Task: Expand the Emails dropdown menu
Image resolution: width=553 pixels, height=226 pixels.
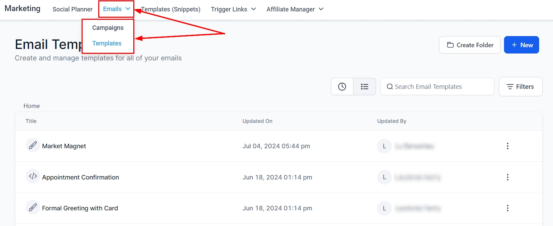Action: tap(116, 9)
